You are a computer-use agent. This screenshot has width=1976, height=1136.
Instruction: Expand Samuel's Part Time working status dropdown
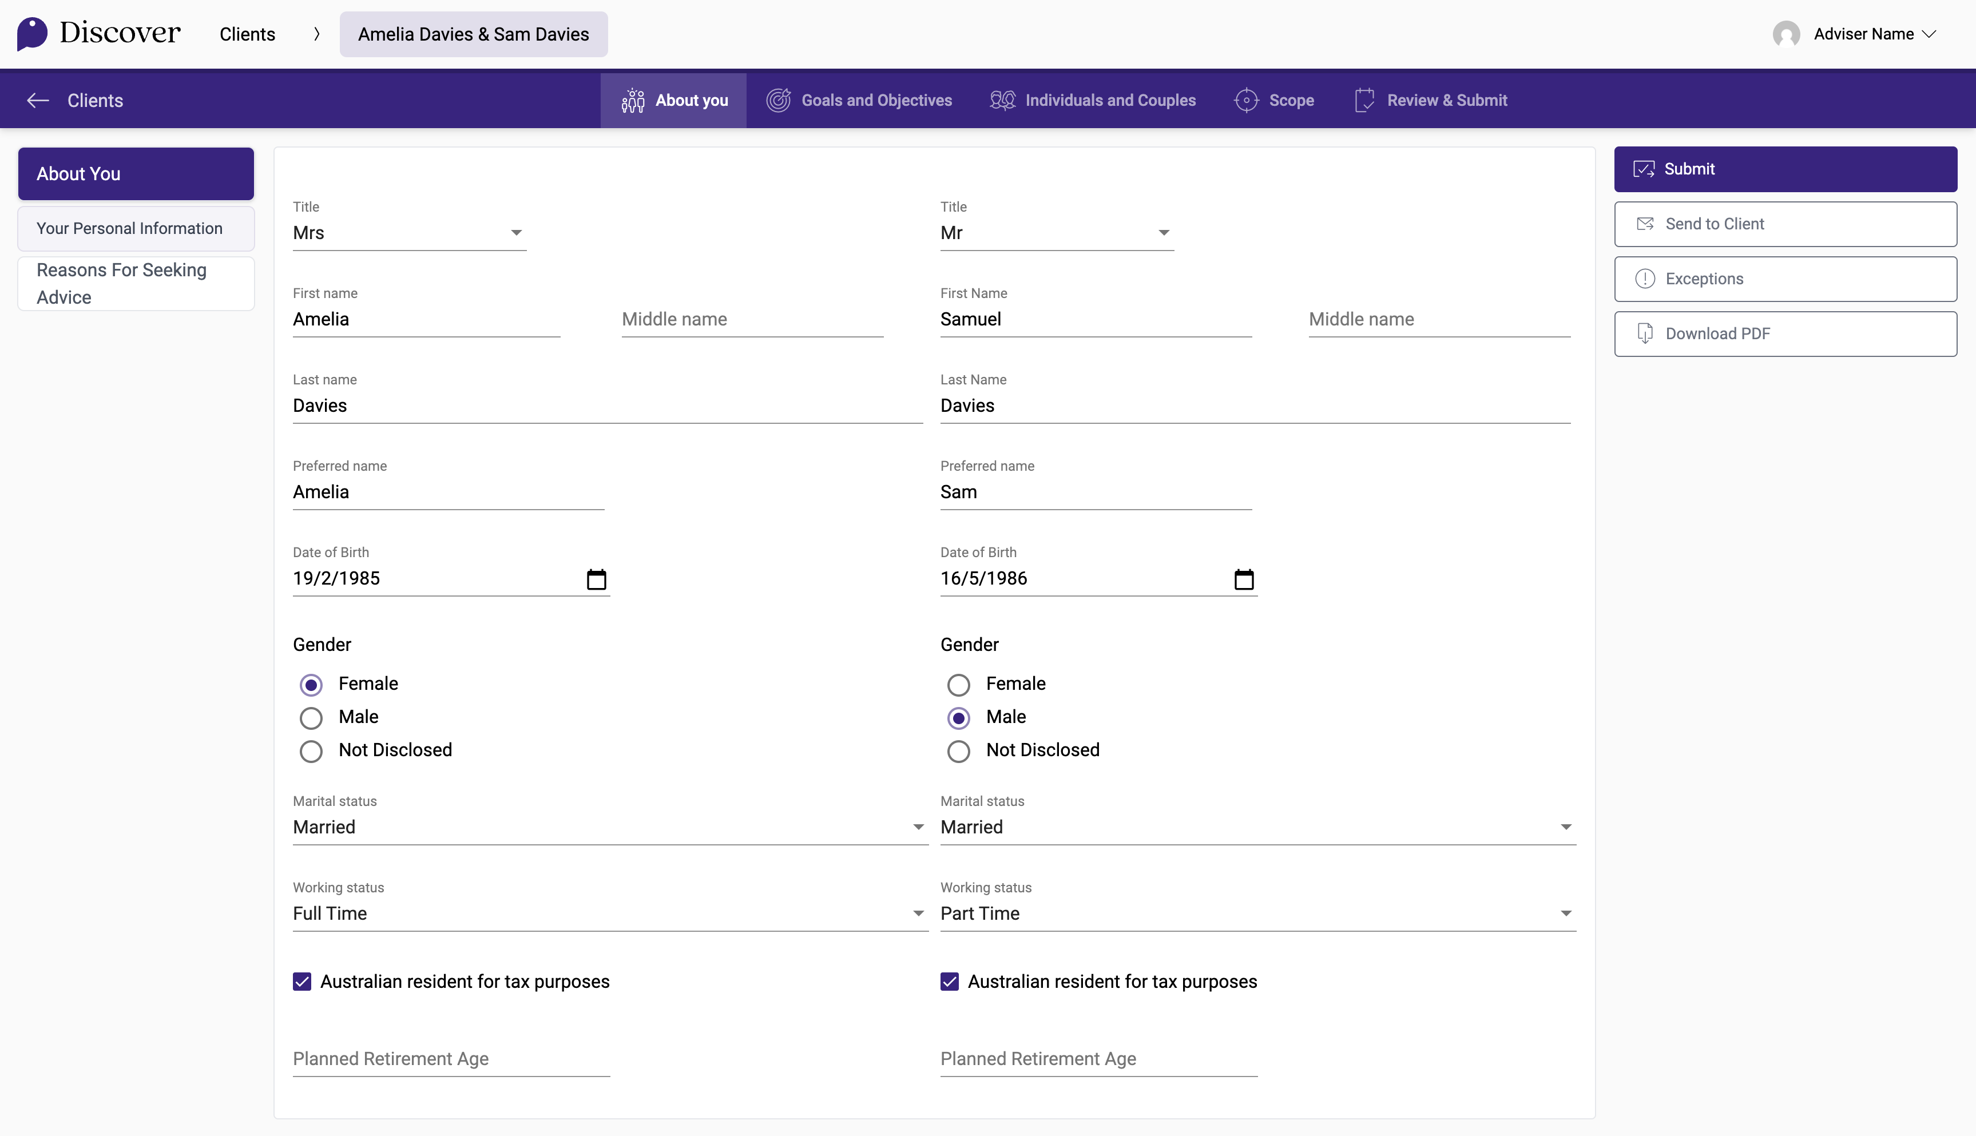click(1257, 913)
